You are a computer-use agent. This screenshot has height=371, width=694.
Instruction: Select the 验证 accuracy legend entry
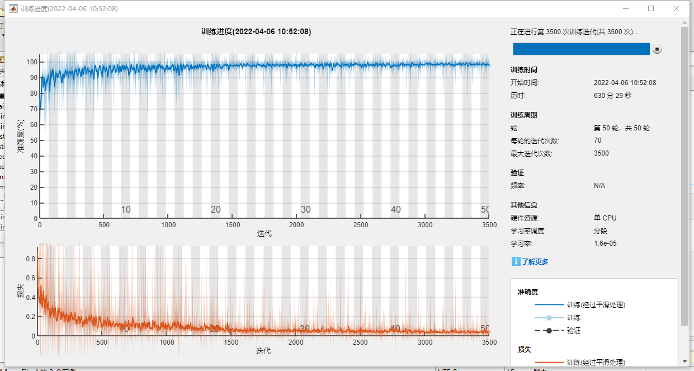[558, 331]
